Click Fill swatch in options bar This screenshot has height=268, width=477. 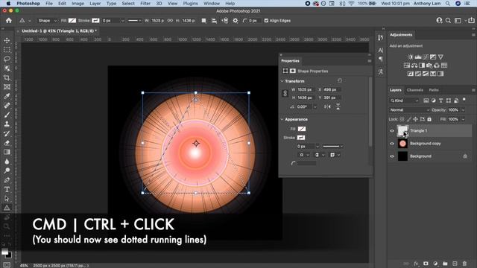point(72,21)
